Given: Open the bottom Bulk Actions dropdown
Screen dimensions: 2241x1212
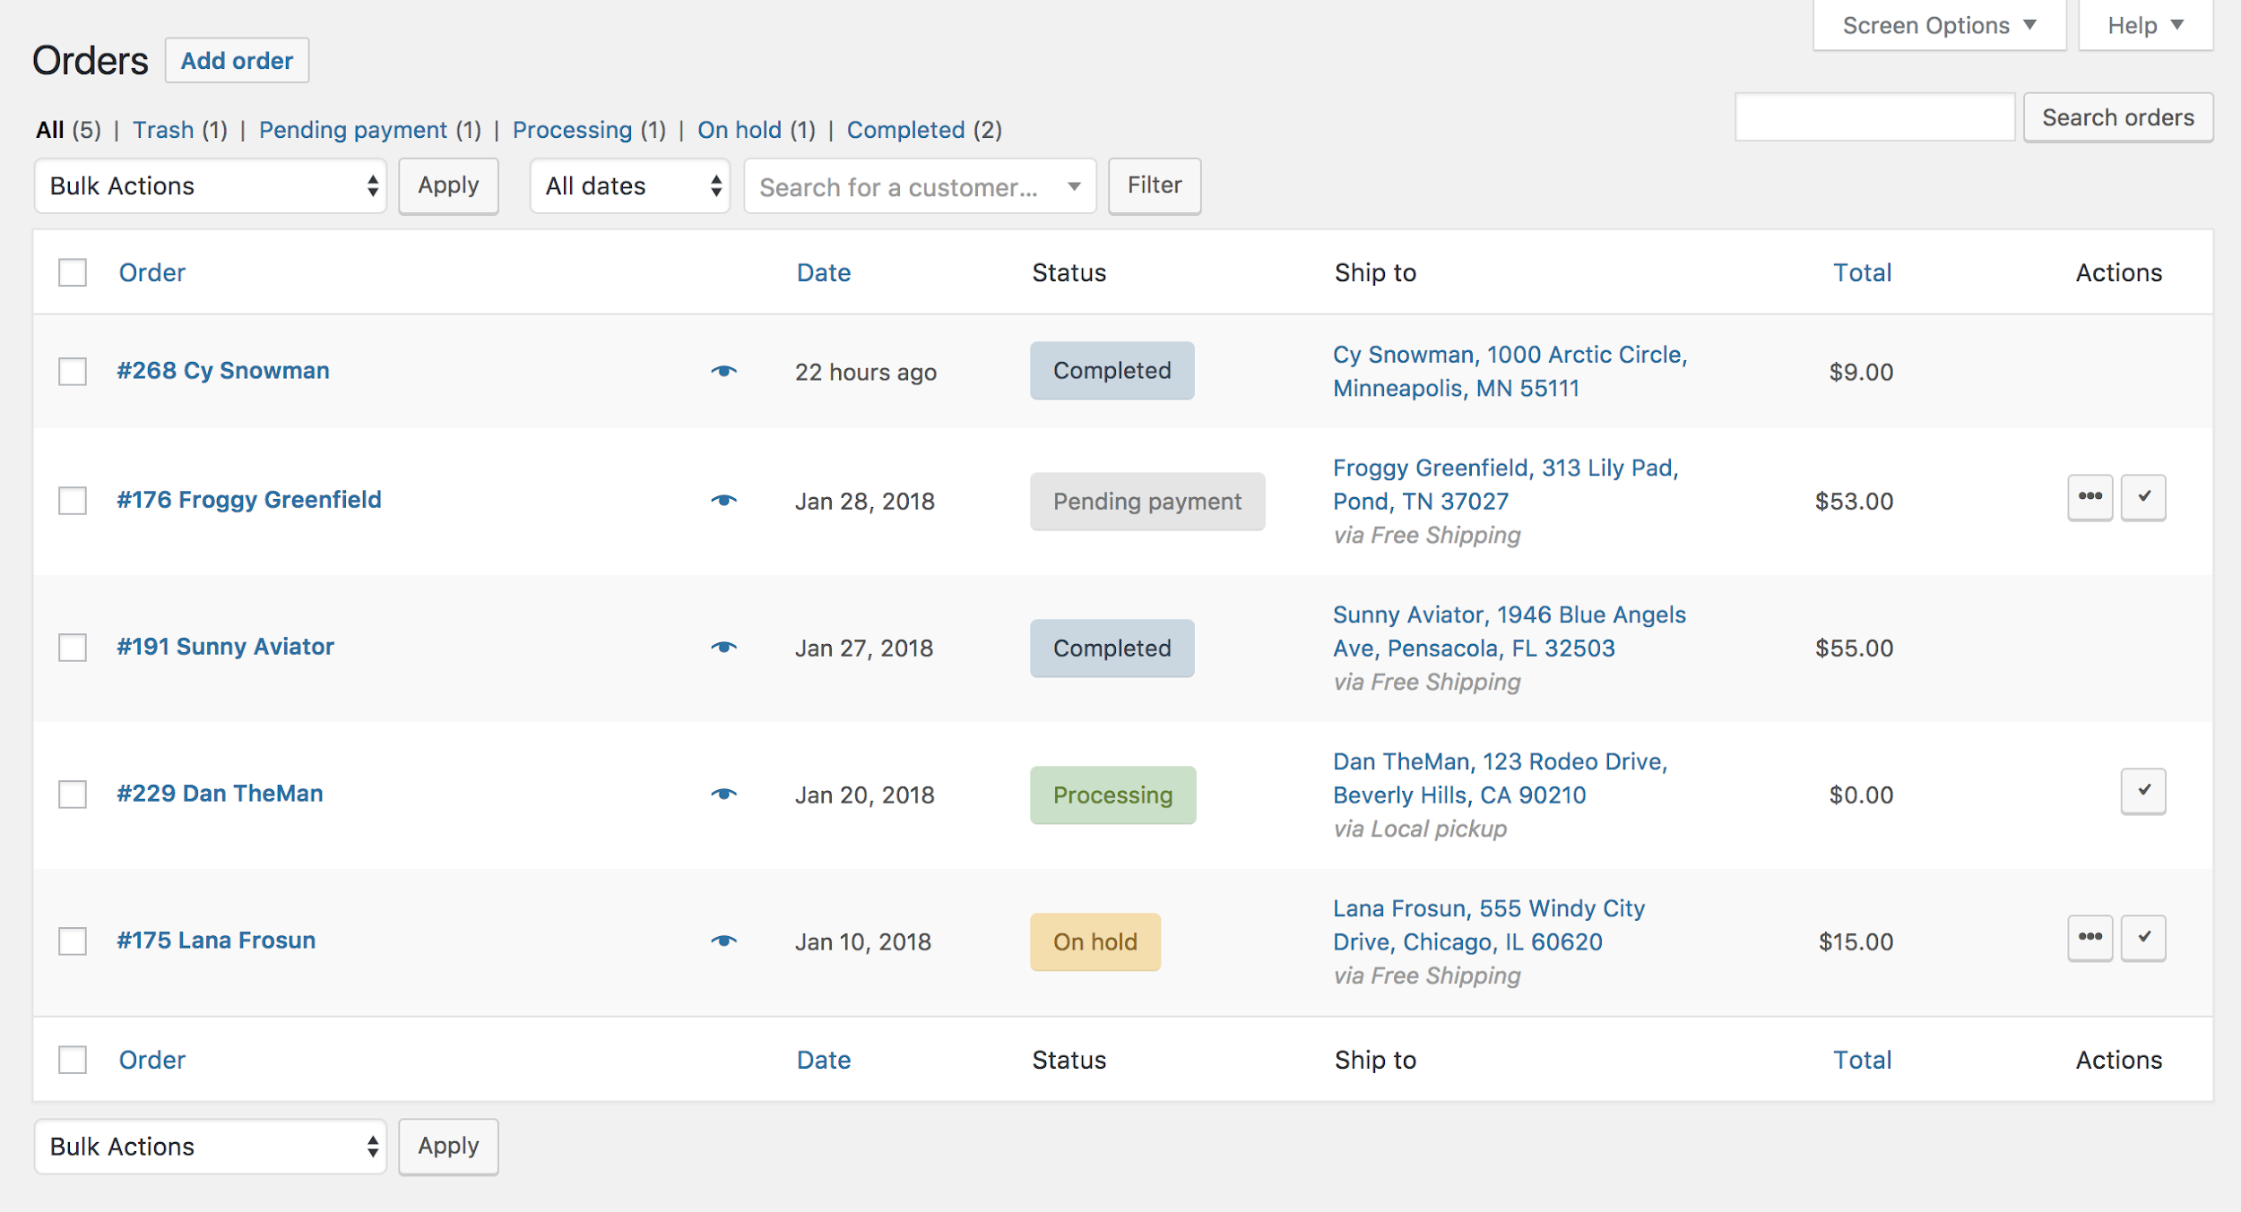Looking at the screenshot, I should coord(211,1147).
